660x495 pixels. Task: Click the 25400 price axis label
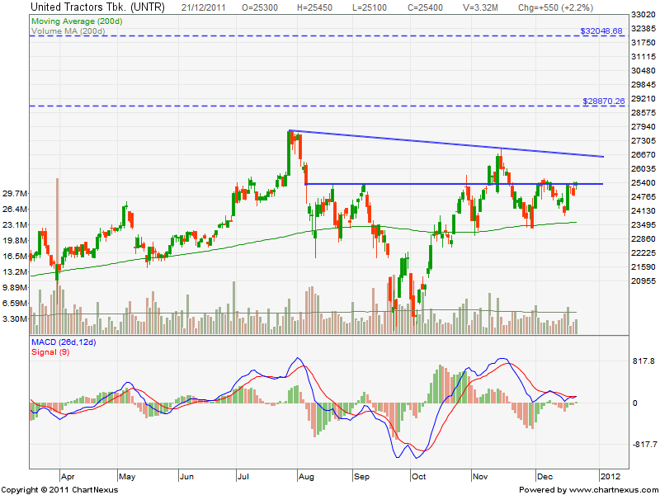pos(642,183)
